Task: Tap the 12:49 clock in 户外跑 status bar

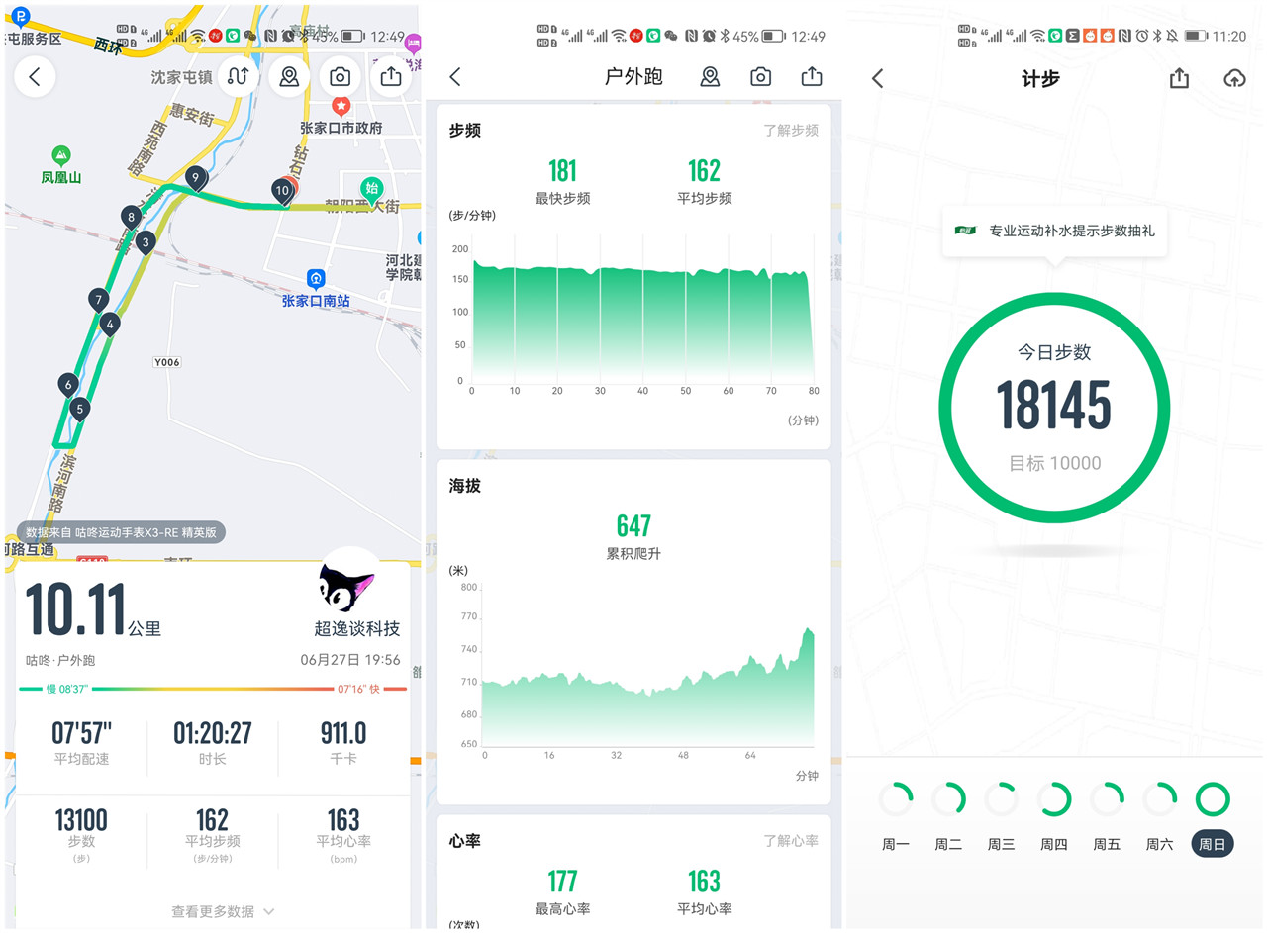Action: 808,36
